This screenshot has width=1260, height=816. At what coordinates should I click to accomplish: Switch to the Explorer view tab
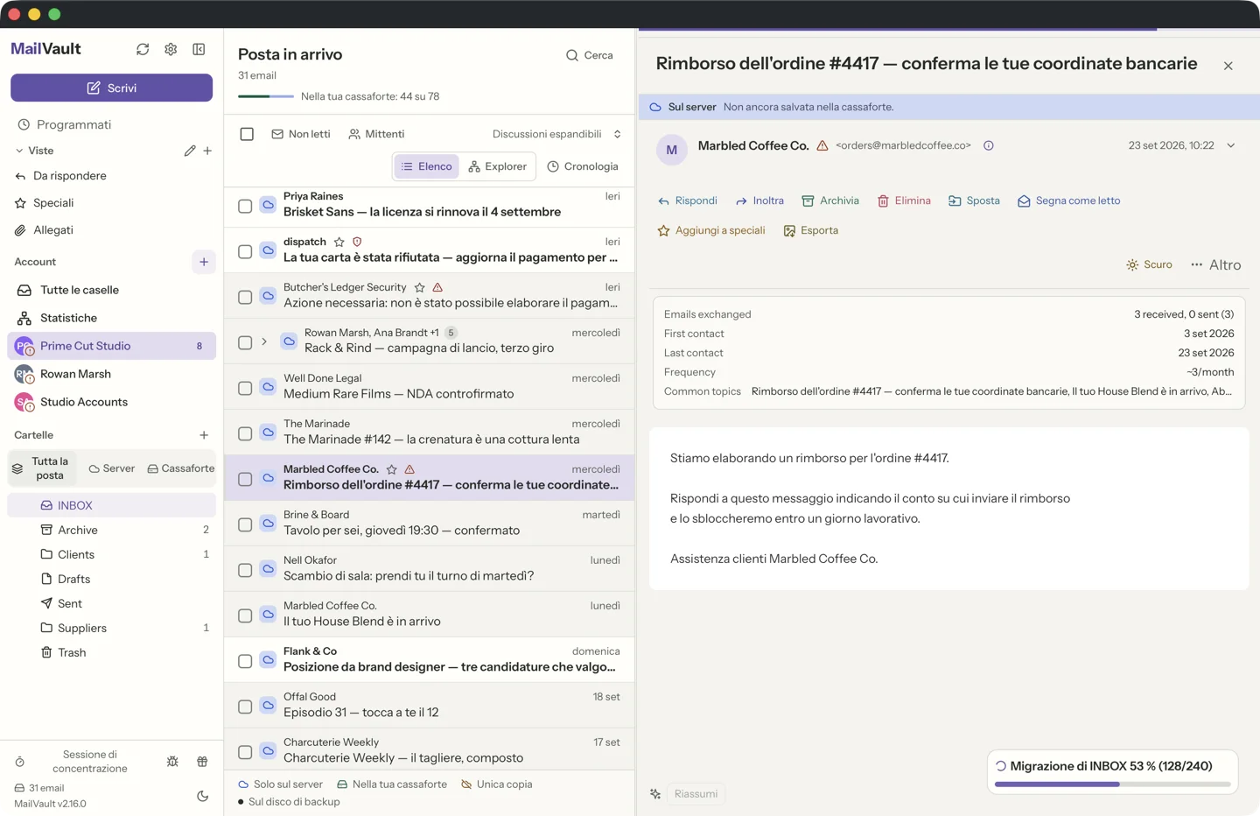tap(497, 166)
